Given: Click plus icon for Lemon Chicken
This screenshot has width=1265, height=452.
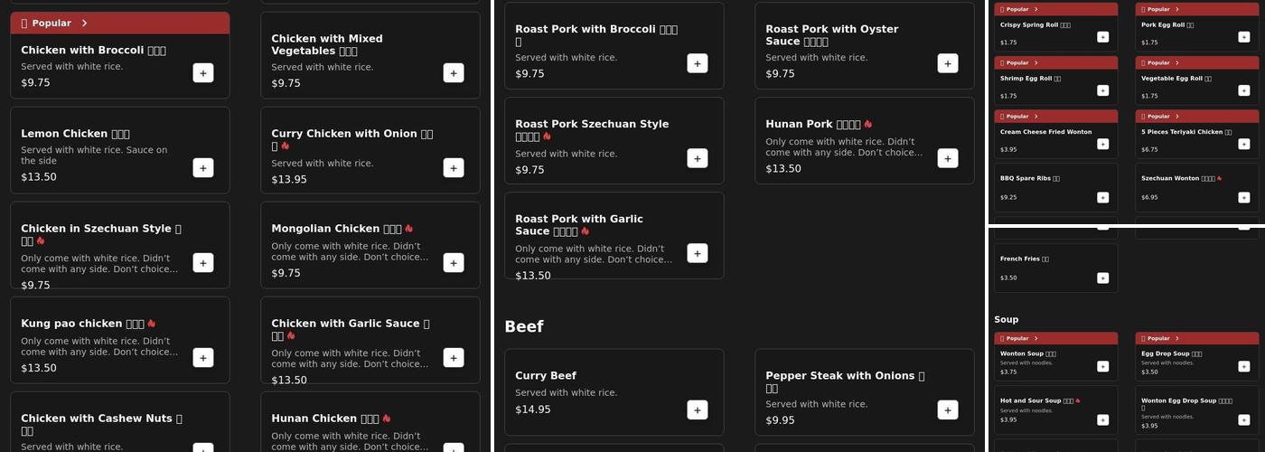Looking at the screenshot, I should pos(203,168).
